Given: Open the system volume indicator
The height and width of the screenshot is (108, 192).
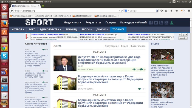Looking at the screenshot, I should 178,2.
